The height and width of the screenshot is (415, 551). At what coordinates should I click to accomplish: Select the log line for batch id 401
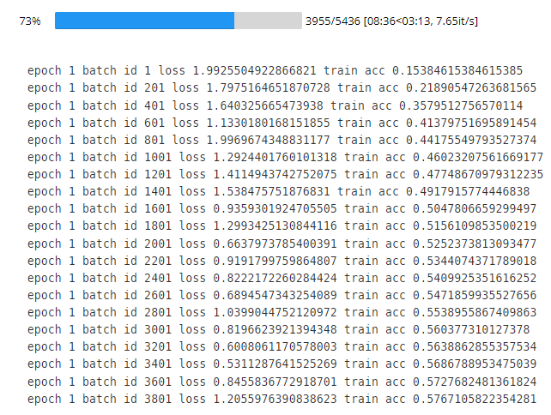pyautogui.click(x=275, y=105)
